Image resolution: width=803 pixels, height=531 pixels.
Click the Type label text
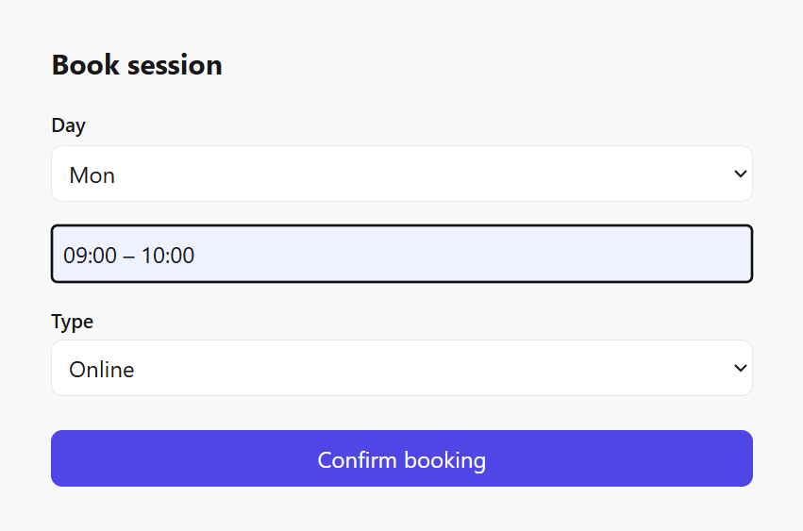coord(72,322)
